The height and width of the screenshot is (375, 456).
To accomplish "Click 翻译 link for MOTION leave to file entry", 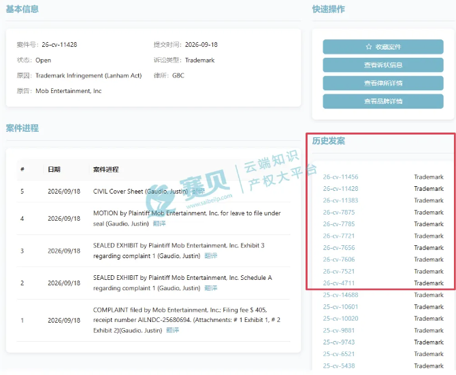I will pyautogui.click(x=159, y=224).
